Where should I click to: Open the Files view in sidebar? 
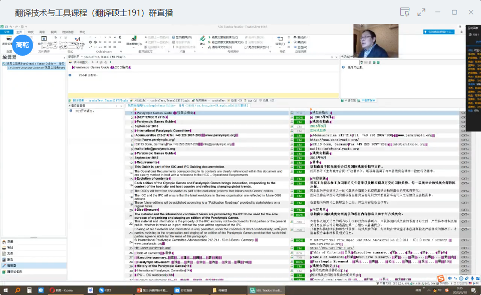pos(11,253)
